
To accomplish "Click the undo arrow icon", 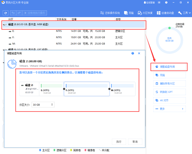I will click(x=13, y=13).
